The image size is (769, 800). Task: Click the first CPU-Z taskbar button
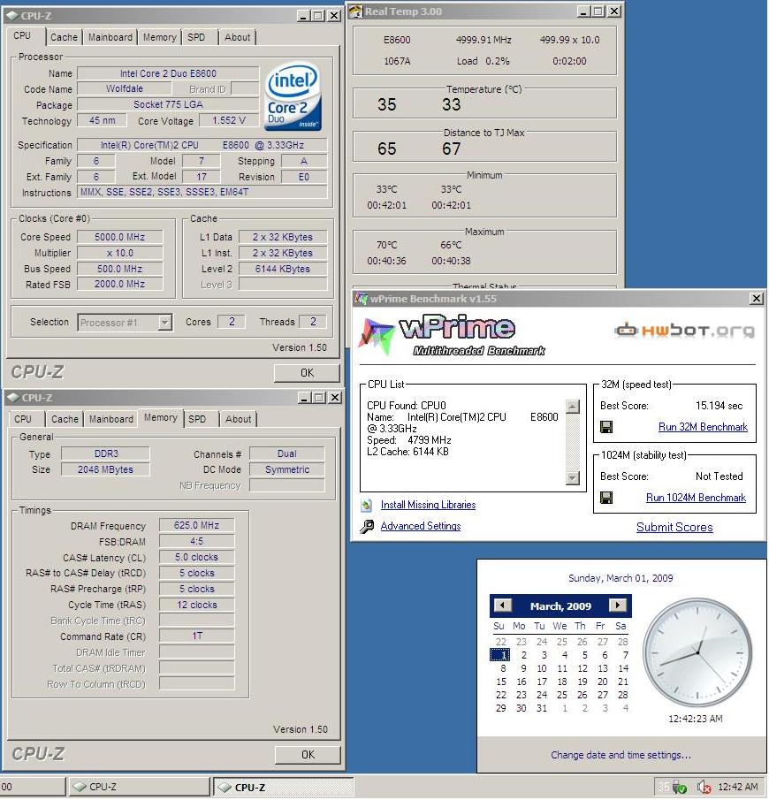(139, 787)
